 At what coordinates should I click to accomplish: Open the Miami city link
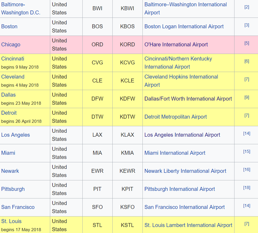coord(8,153)
